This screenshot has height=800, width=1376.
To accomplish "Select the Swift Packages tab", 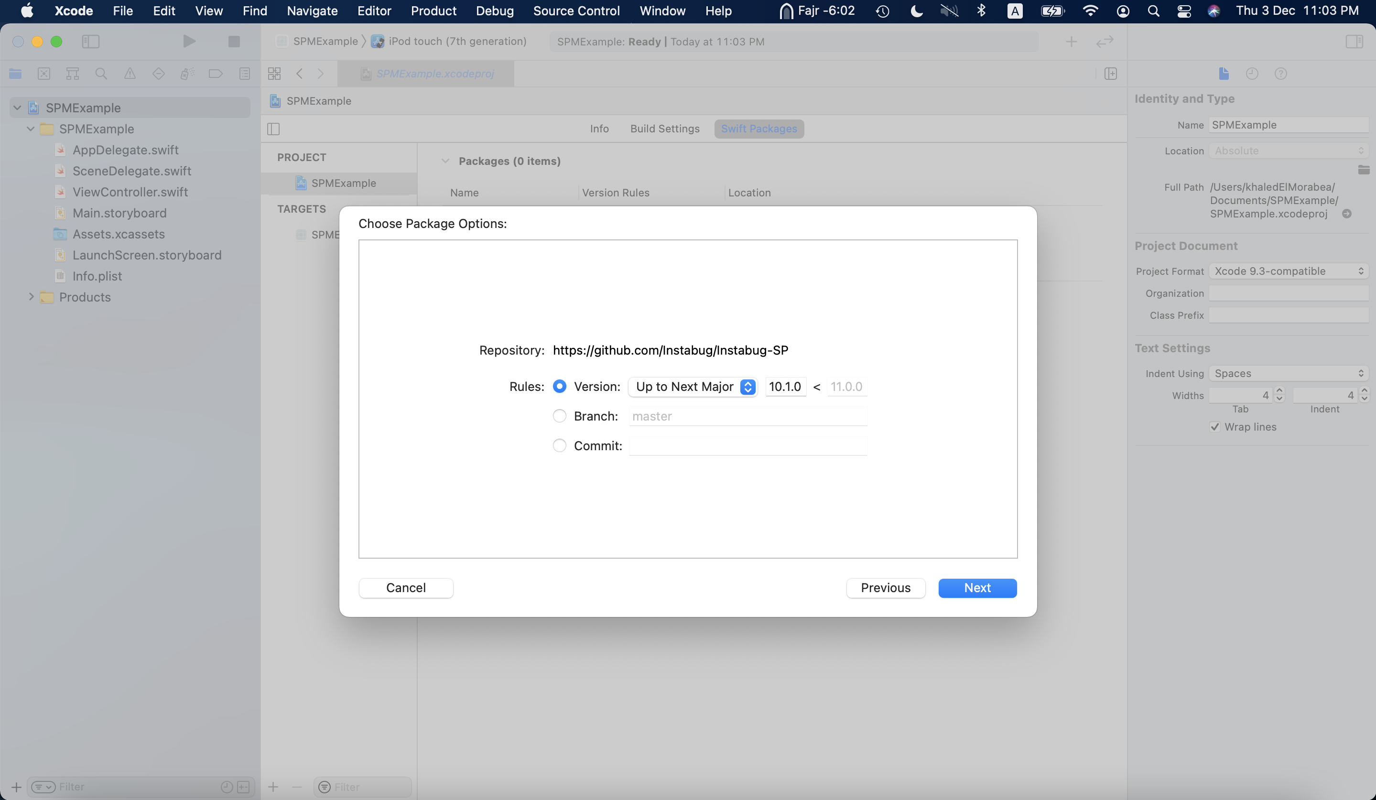I will 759,129.
